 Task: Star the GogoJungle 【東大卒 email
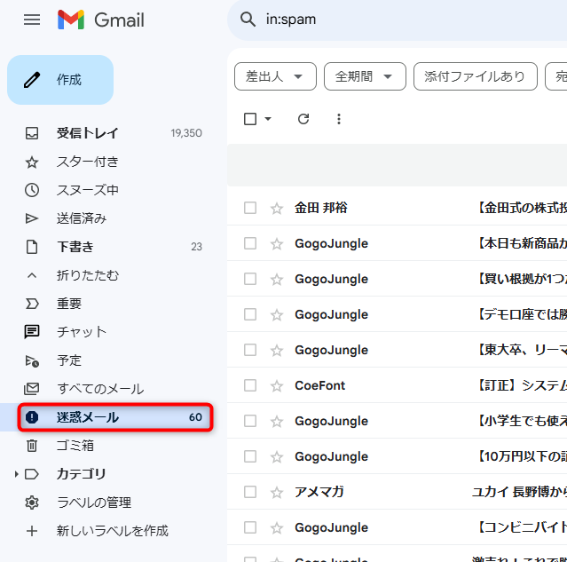[277, 350]
